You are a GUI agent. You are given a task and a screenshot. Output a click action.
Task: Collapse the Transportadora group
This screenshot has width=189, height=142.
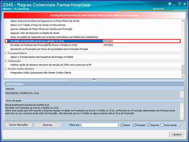(6, 53)
